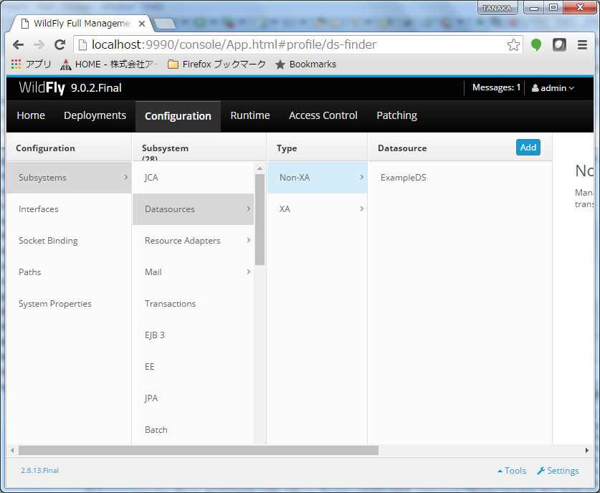Open the admin user dropdown

click(x=553, y=88)
